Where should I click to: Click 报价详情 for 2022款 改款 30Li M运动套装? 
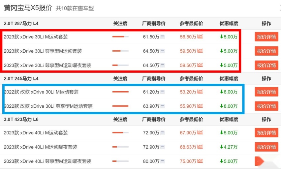coord(266,92)
